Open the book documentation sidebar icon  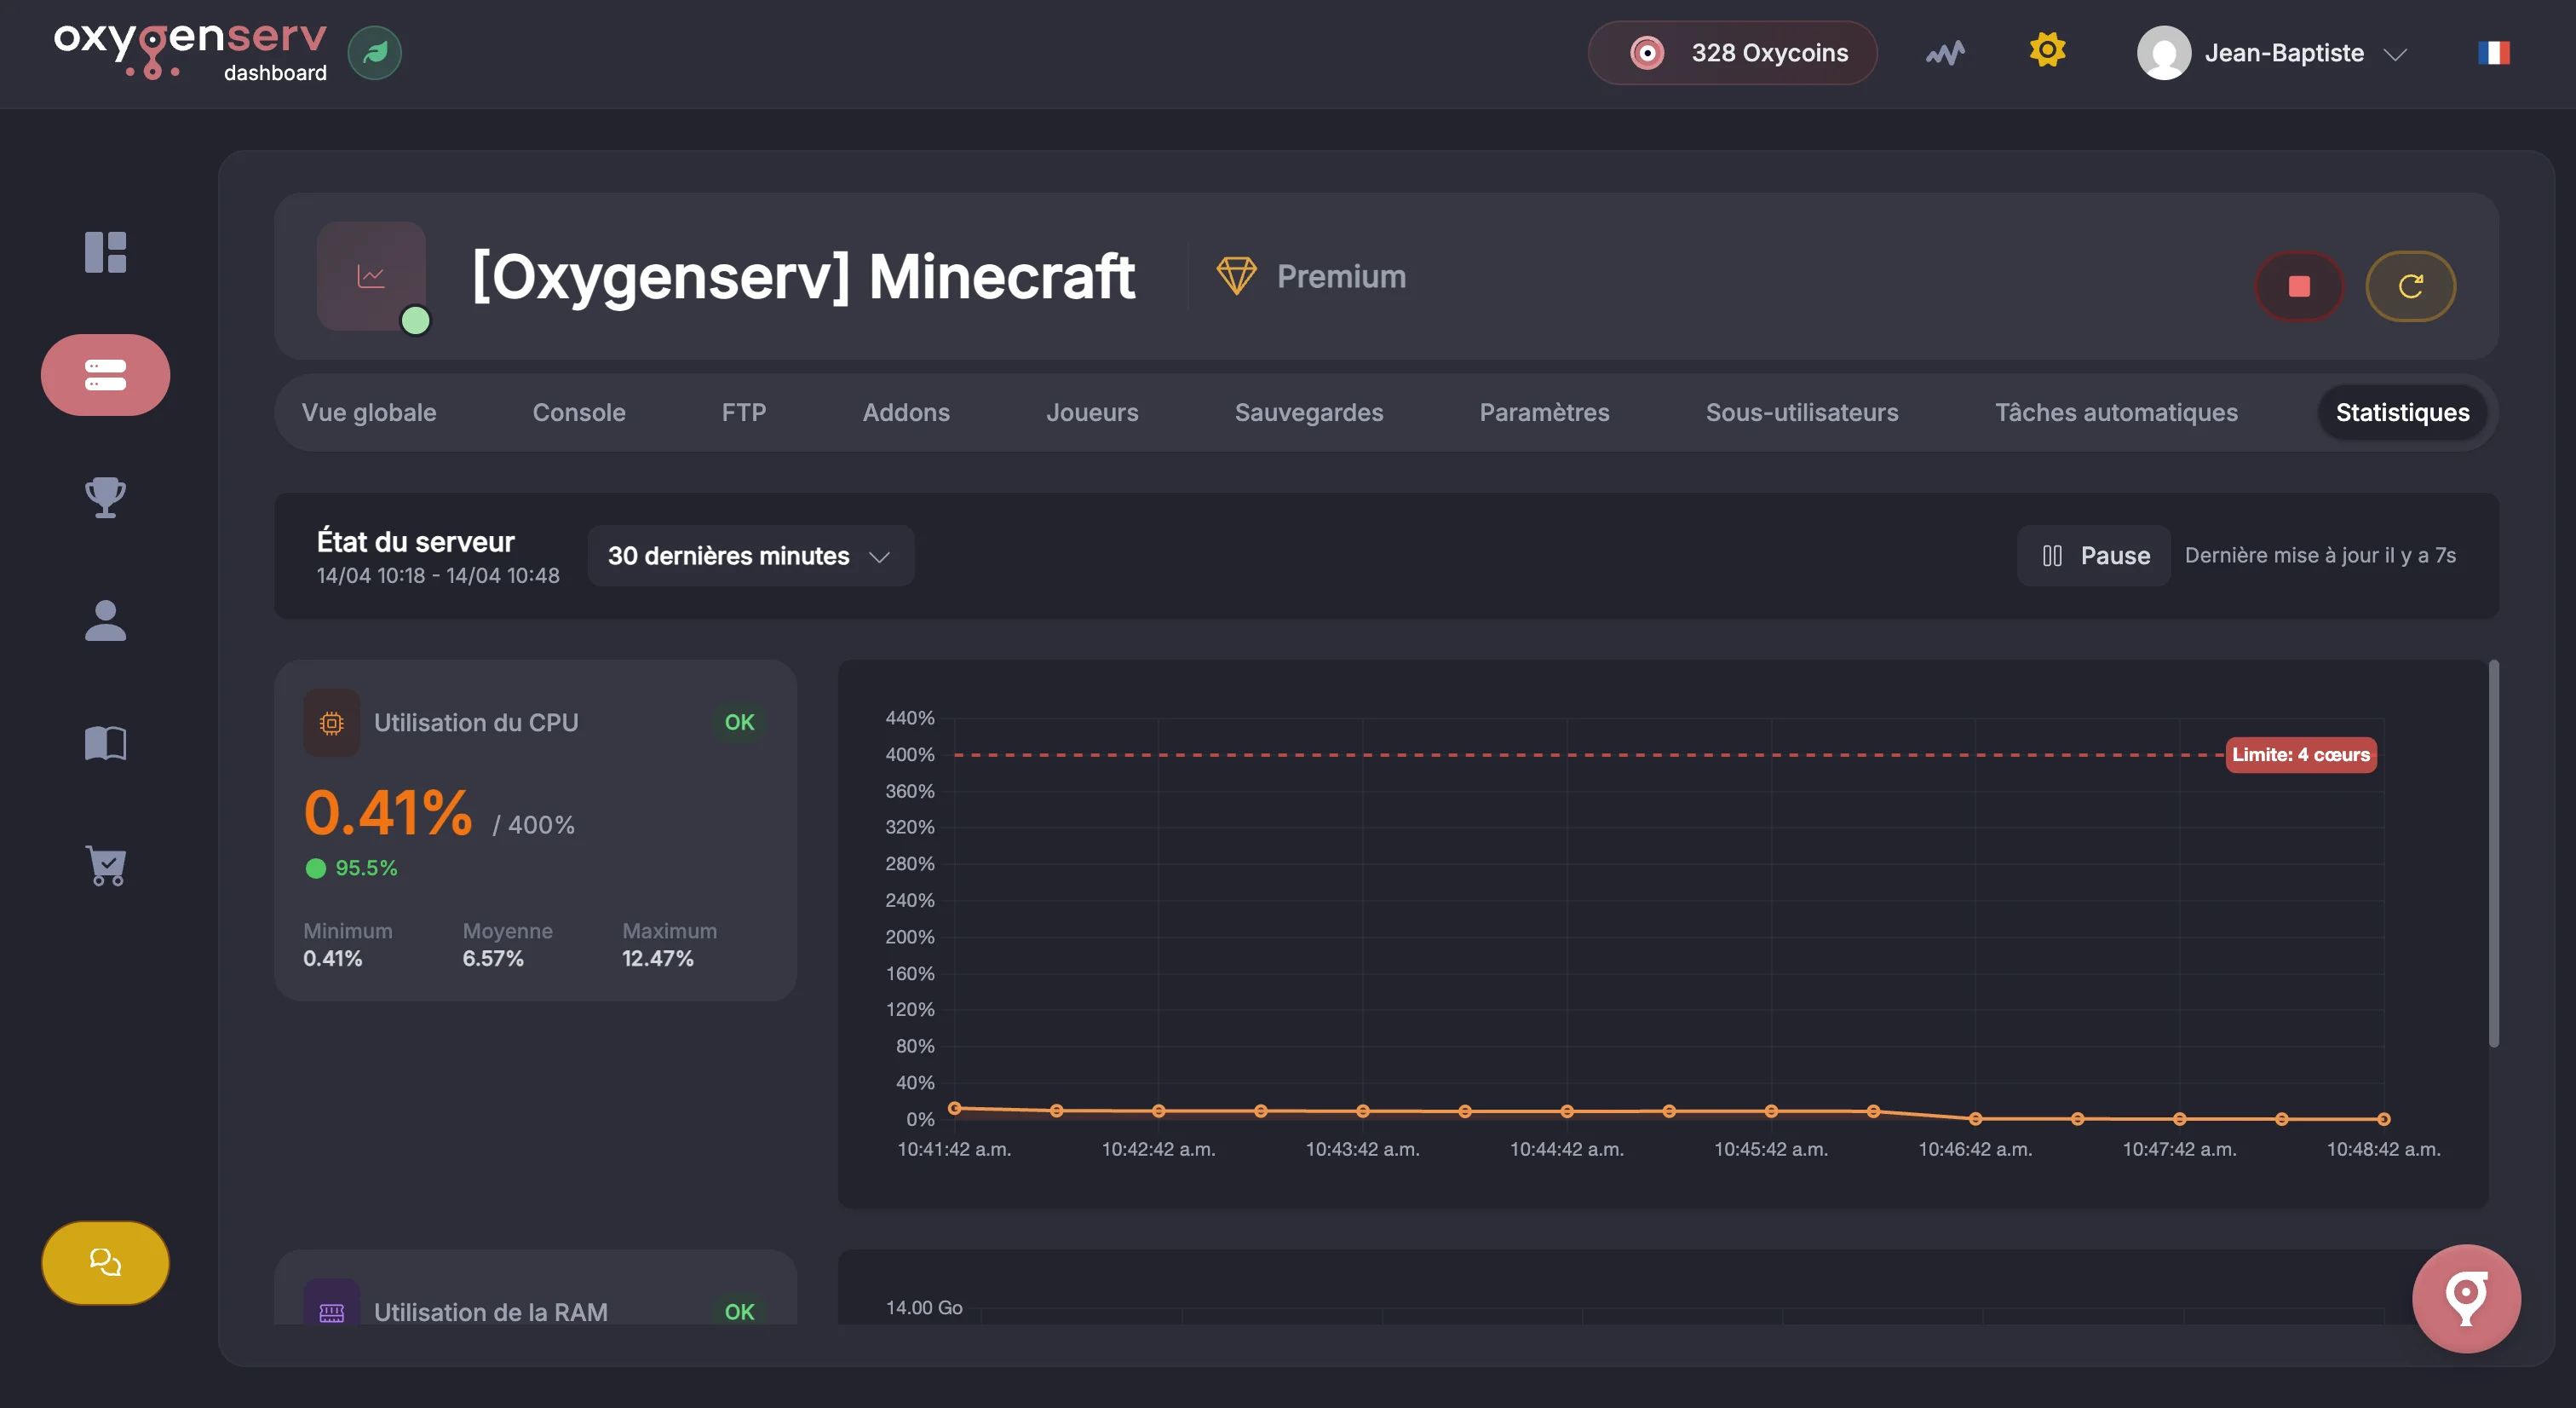pyautogui.click(x=105, y=743)
